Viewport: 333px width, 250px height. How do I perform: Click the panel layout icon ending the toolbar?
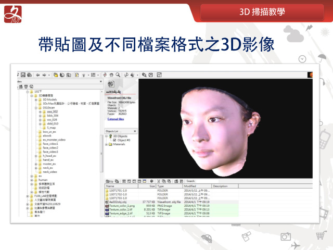tap(159, 75)
